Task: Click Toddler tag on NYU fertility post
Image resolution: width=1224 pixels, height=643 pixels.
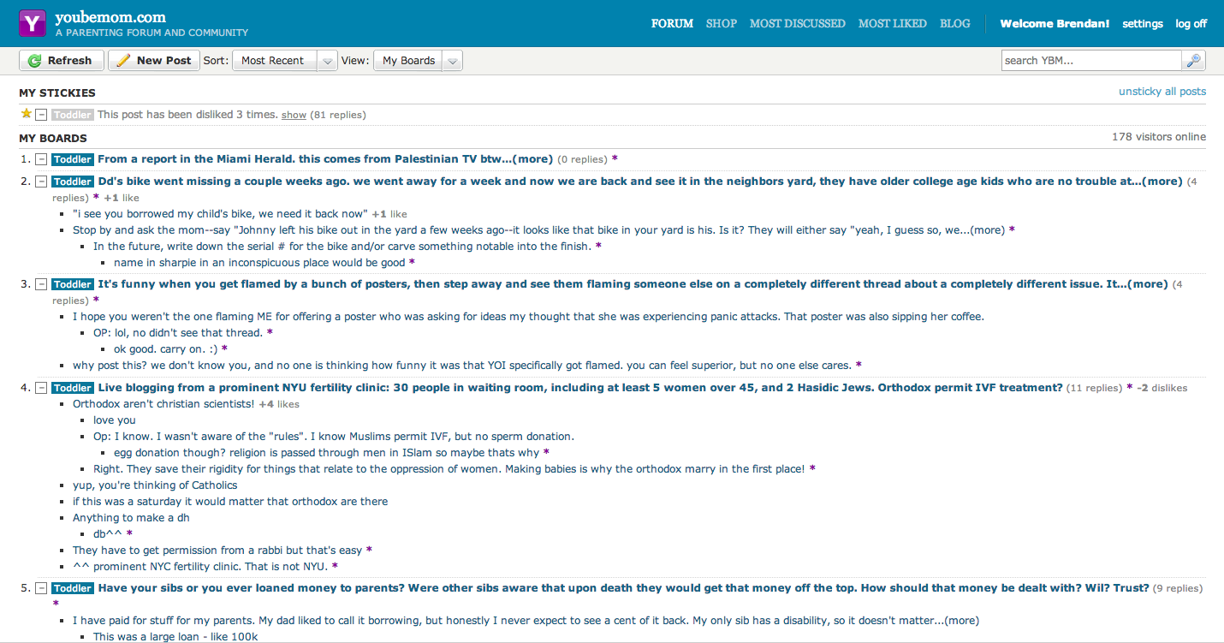Action: click(72, 388)
